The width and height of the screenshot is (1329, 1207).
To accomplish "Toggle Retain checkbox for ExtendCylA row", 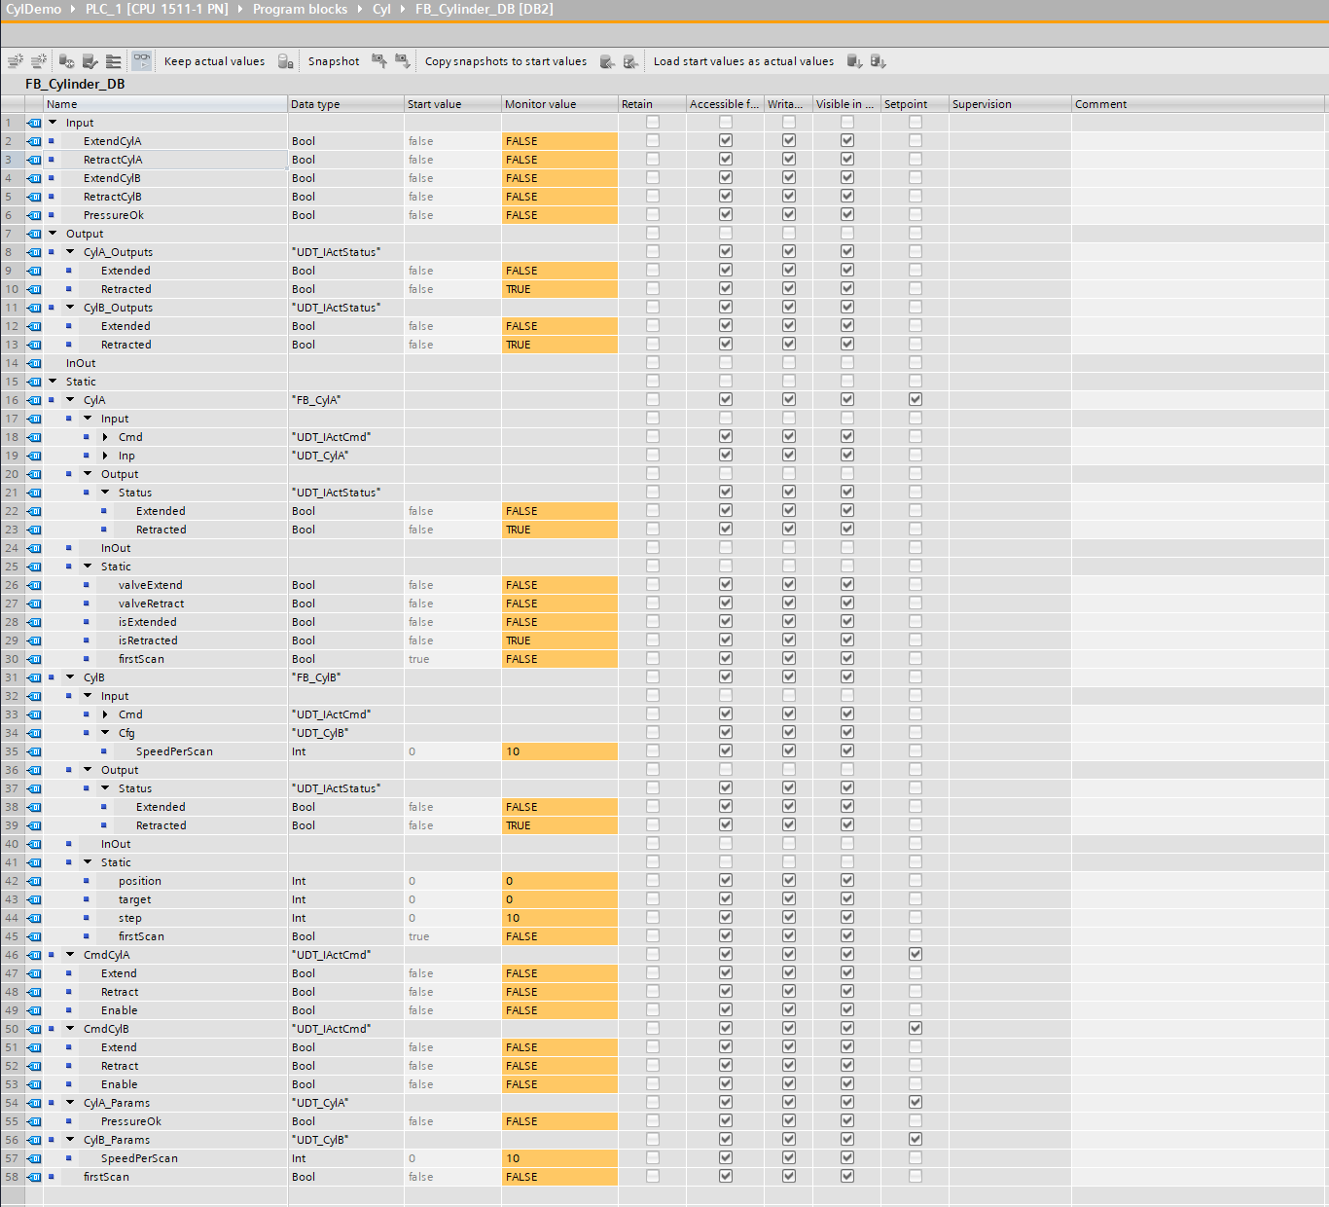I will [x=653, y=140].
